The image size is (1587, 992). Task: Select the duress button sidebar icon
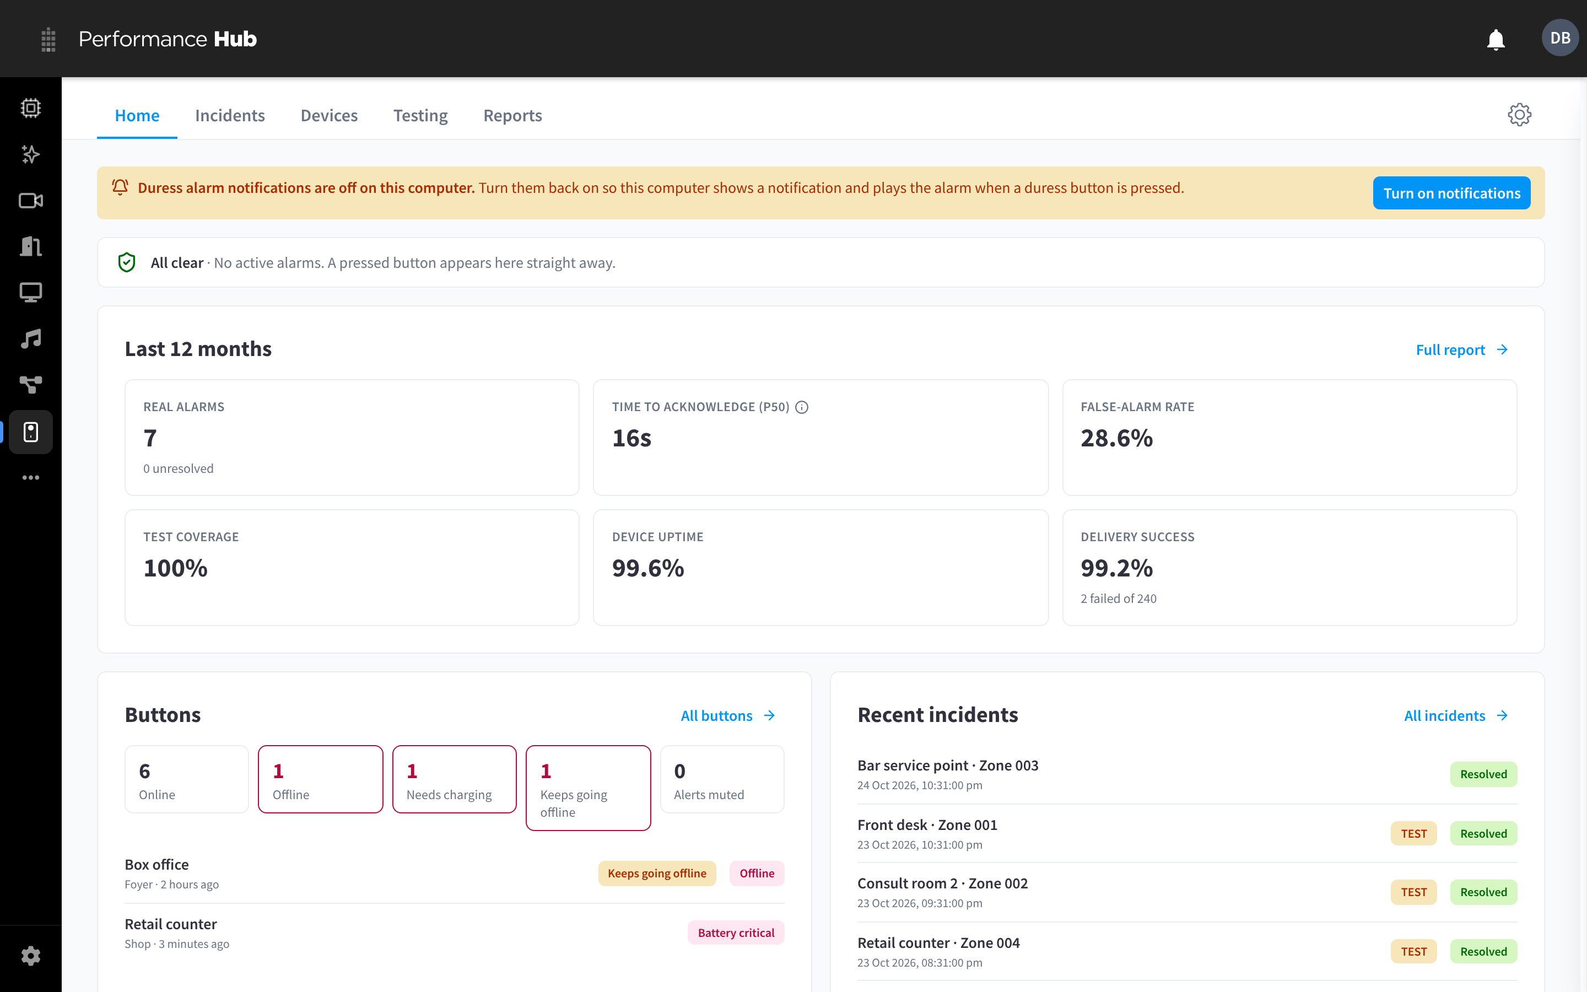[31, 432]
